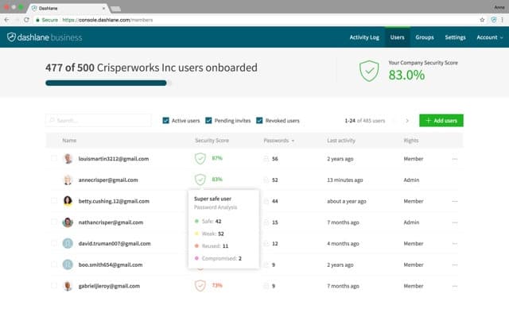Image resolution: width=509 pixels, height=313 pixels.
Task: Expand the Account dropdown menu
Action: tap(490, 37)
